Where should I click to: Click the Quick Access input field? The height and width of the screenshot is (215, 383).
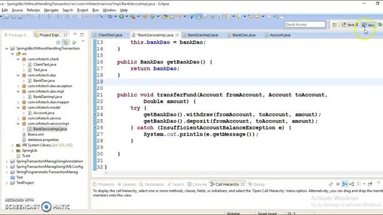click(x=305, y=24)
